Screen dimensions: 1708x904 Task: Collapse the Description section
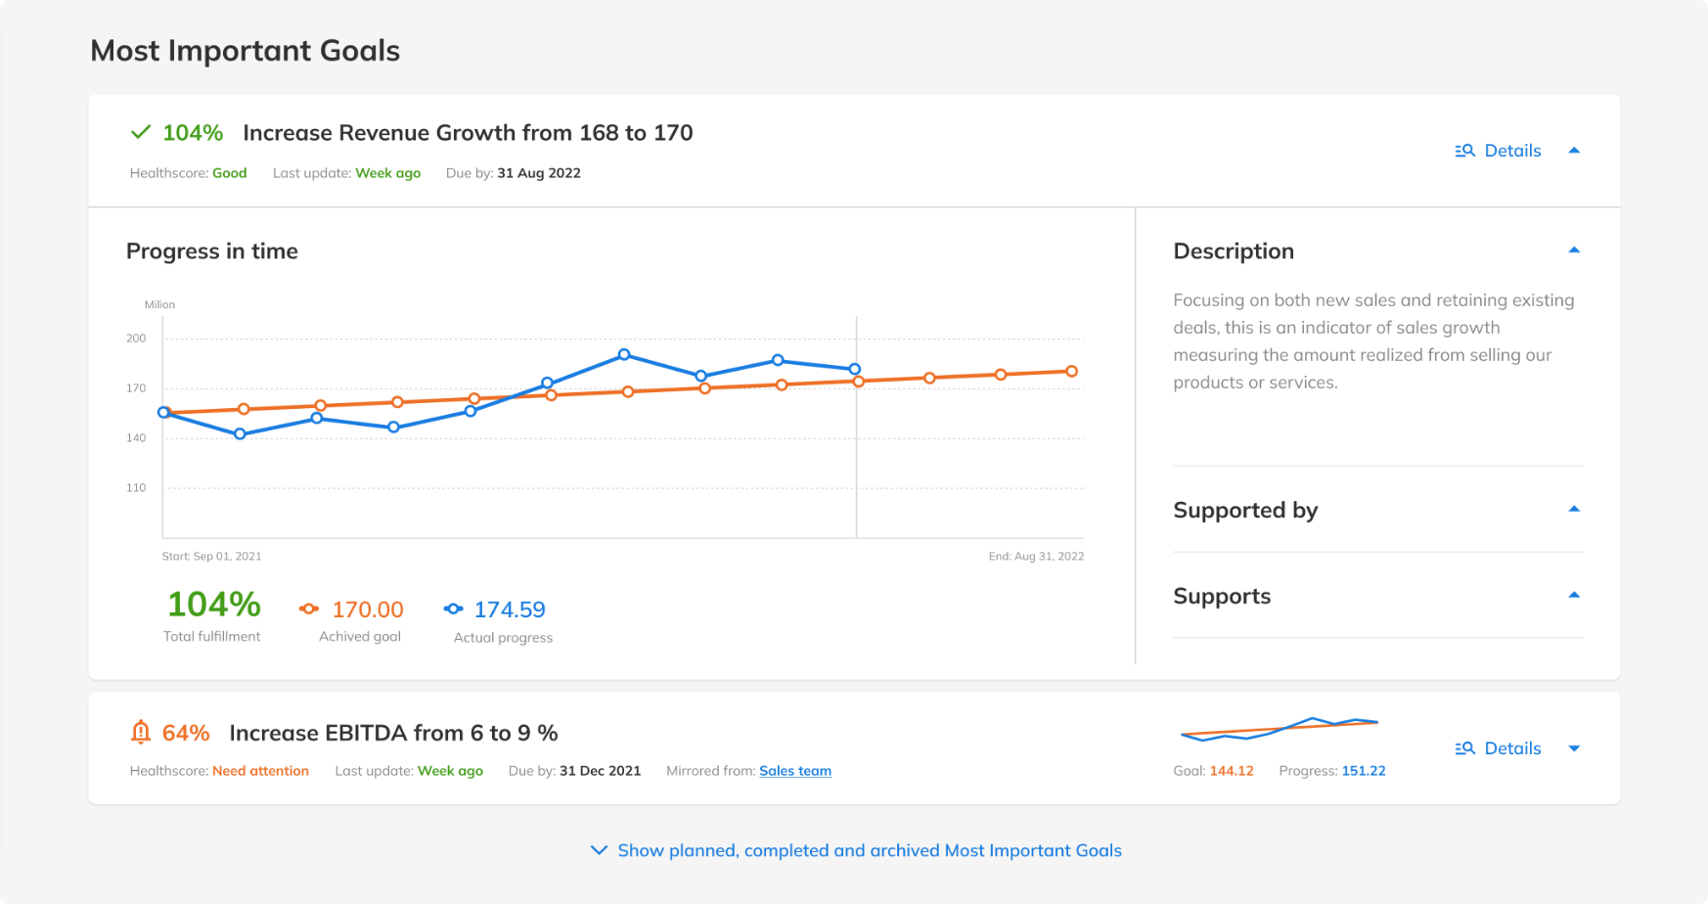tap(1574, 250)
